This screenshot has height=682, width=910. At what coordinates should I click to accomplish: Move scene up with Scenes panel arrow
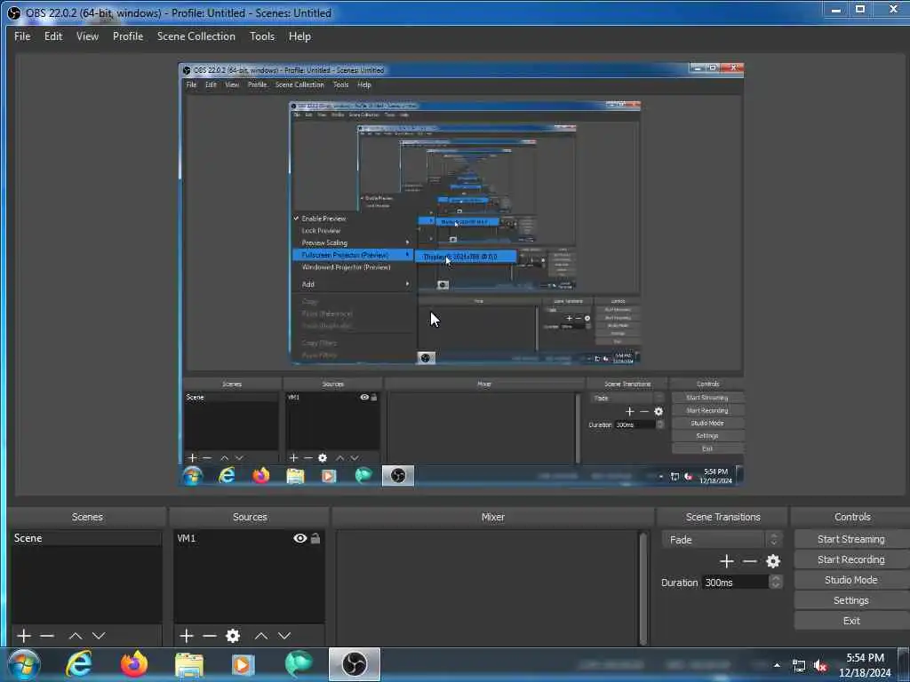(x=76, y=636)
